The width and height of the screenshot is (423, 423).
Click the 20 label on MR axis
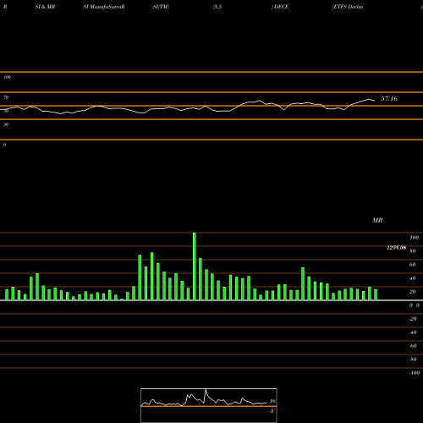[x=413, y=292]
